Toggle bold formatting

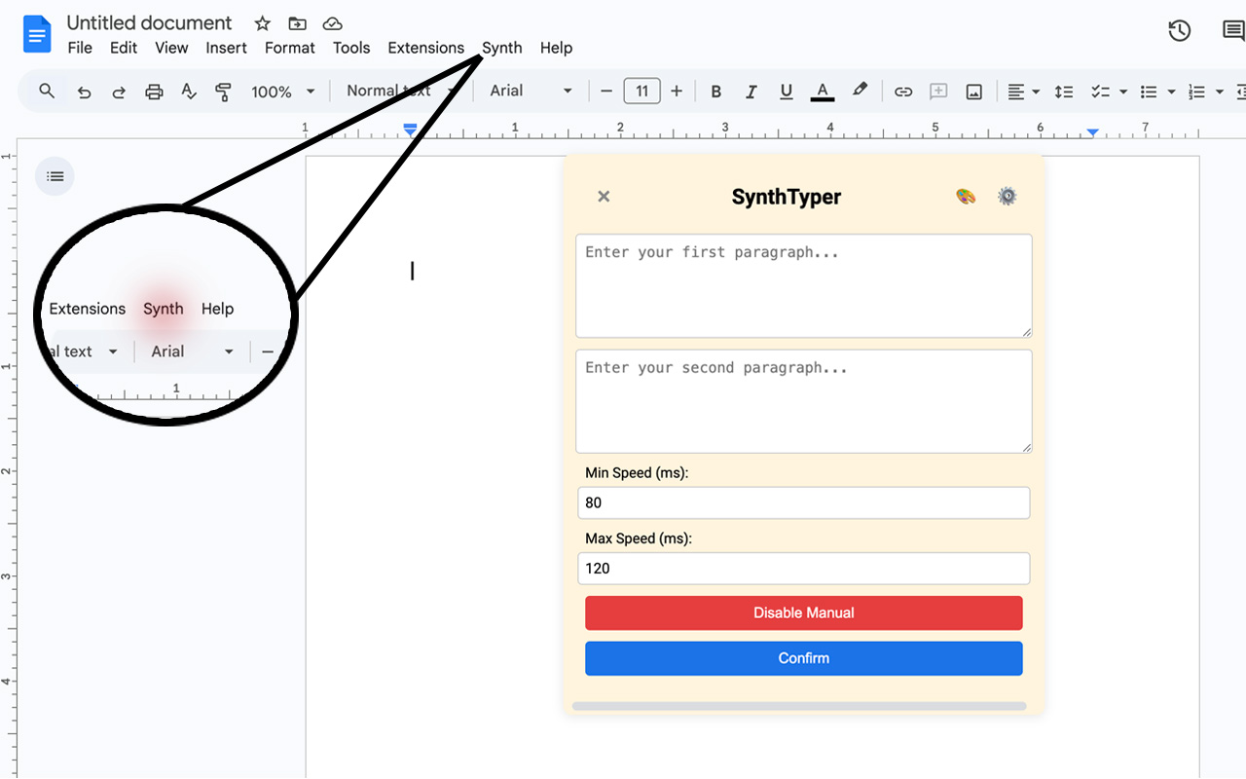coord(715,91)
